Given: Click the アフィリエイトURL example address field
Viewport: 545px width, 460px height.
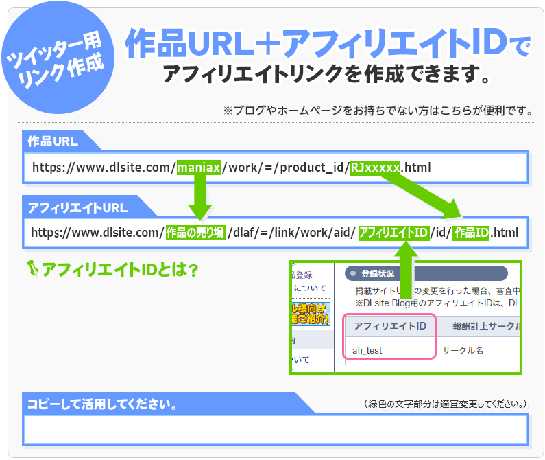Looking at the screenshot, I should [x=276, y=232].
